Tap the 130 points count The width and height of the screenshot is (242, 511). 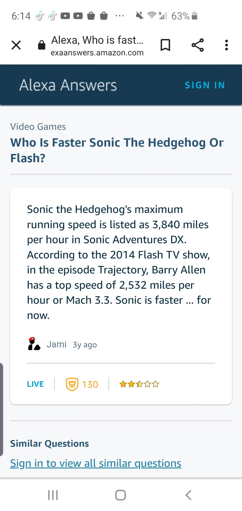pos(90,384)
